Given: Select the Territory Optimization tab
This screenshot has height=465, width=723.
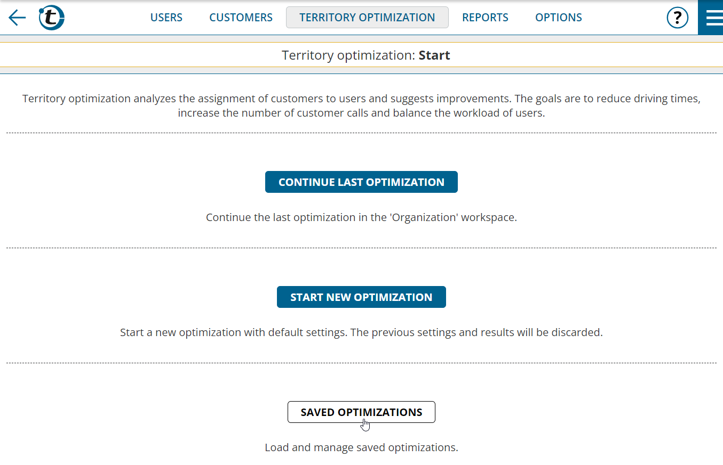Looking at the screenshot, I should tap(367, 18).
